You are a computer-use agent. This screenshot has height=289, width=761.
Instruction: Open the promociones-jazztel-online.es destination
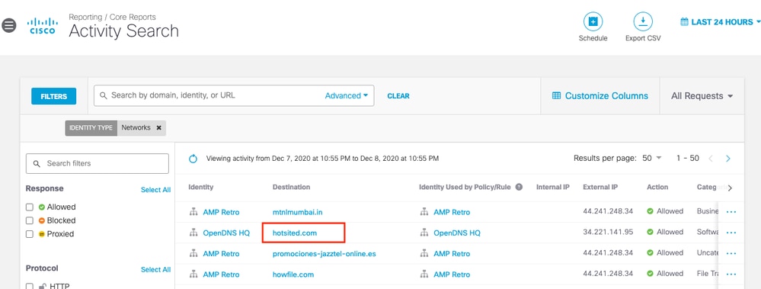point(325,254)
